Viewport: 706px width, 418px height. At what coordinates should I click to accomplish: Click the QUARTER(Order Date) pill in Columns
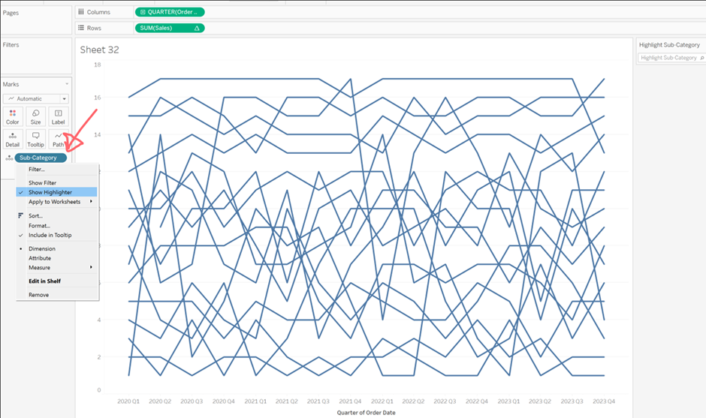[170, 12]
